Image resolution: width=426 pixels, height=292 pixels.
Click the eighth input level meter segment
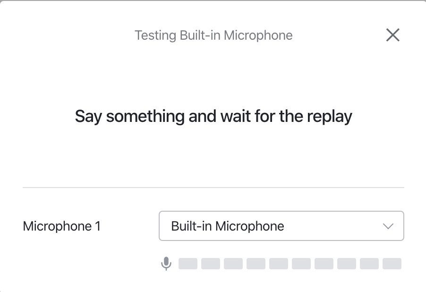pos(347,264)
